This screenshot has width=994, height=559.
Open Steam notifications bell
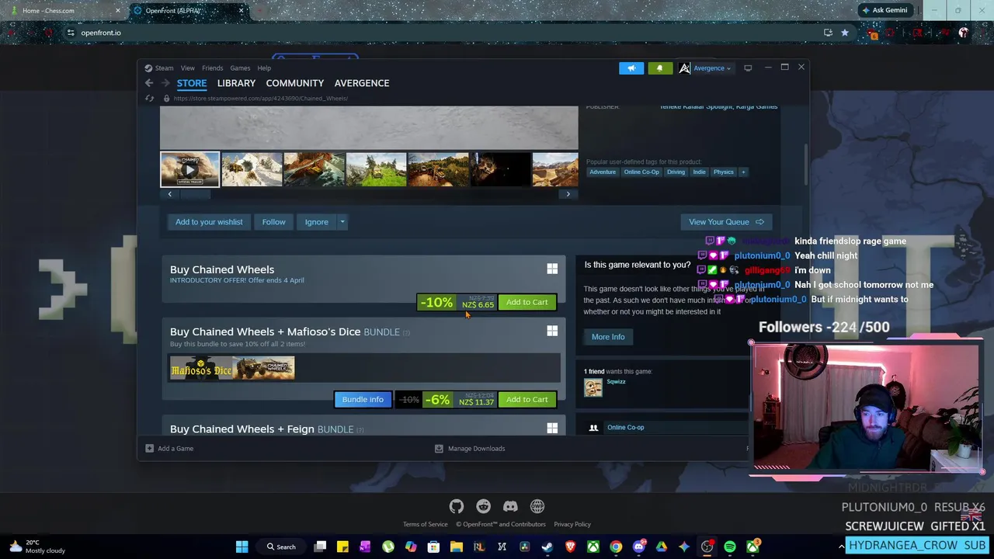[659, 68]
